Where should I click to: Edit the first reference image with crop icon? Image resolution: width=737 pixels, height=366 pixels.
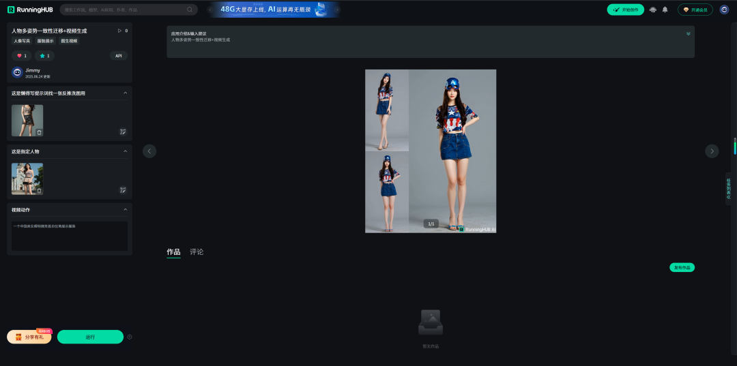(123, 132)
